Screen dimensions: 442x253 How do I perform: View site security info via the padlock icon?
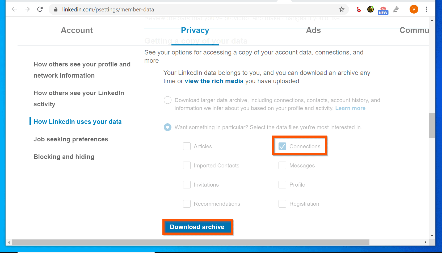56,9
